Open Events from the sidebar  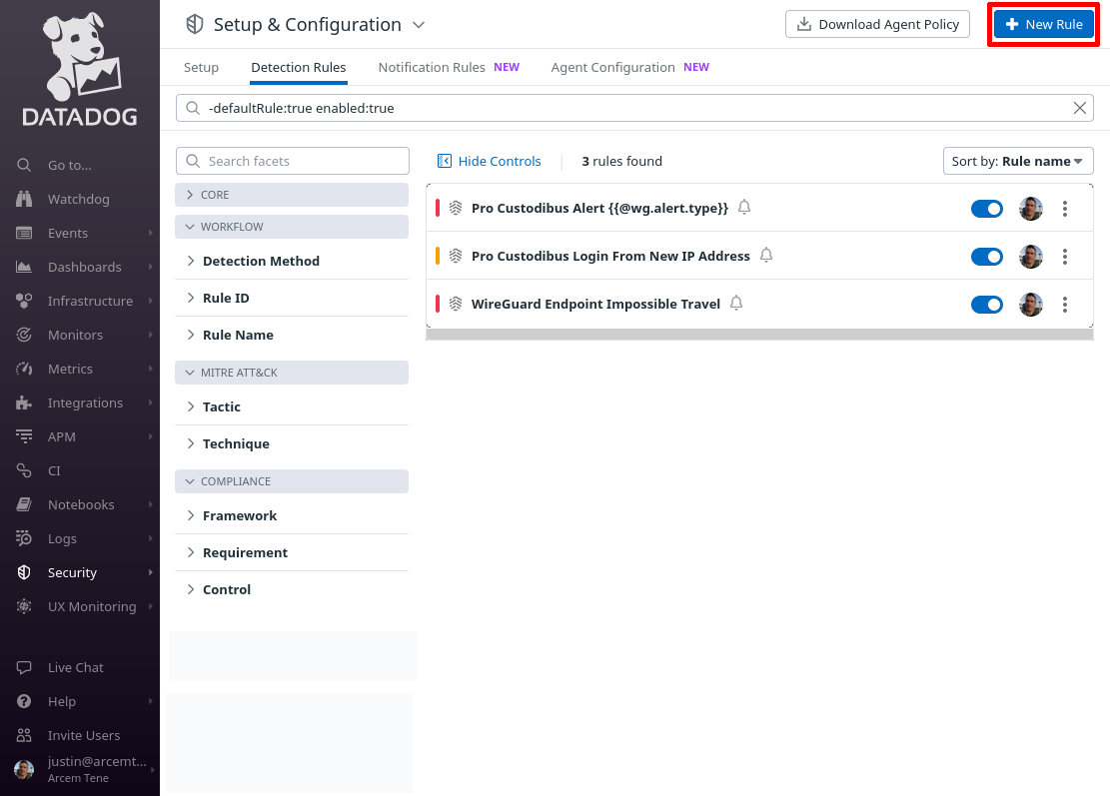click(x=68, y=233)
